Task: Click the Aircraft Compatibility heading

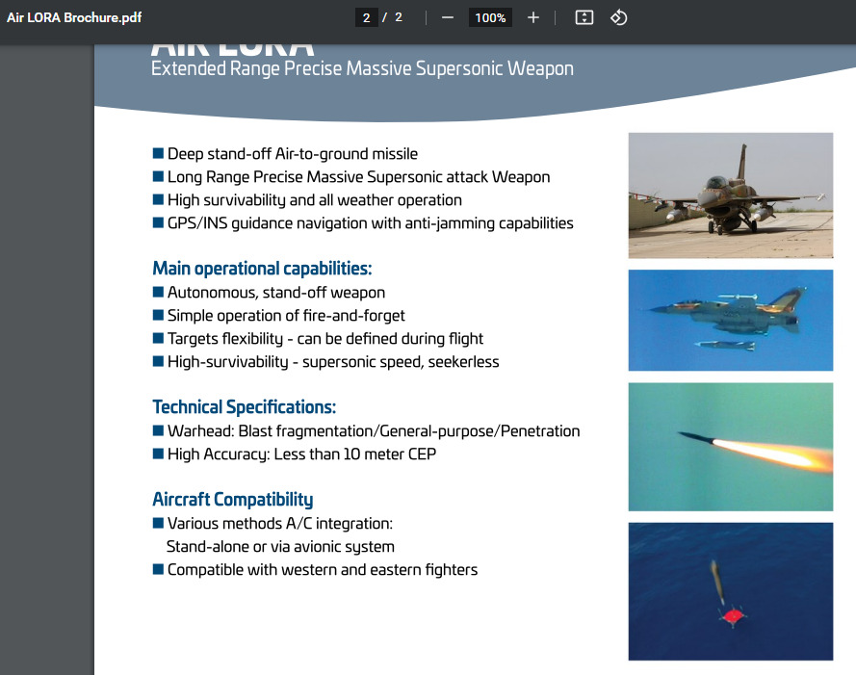Action: pyautogui.click(x=232, y=500)
